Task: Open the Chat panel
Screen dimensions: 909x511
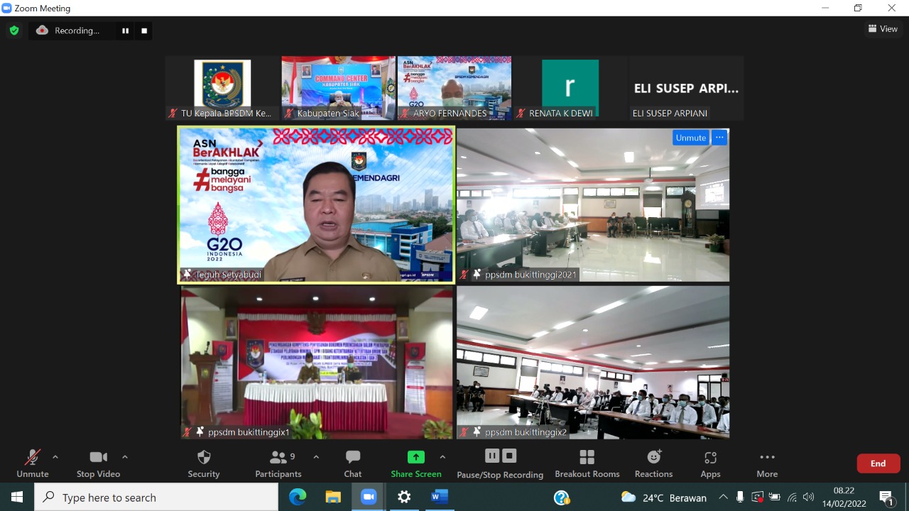Action: [353, 458]
